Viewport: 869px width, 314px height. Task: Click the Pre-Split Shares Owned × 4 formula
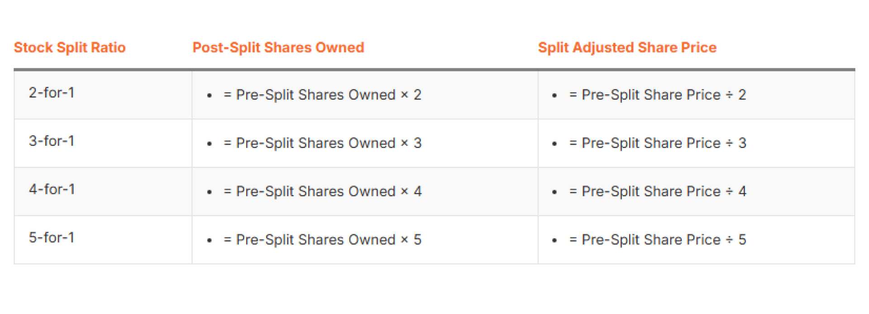pyautogui.click(x=322, y=192)
